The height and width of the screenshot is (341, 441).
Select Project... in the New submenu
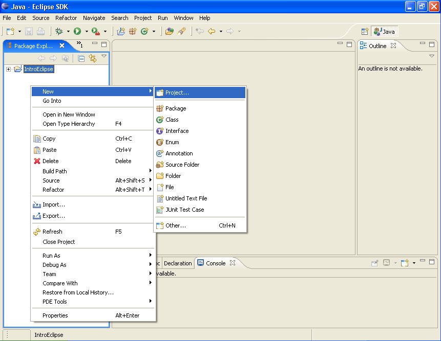(x=200, y=93)
